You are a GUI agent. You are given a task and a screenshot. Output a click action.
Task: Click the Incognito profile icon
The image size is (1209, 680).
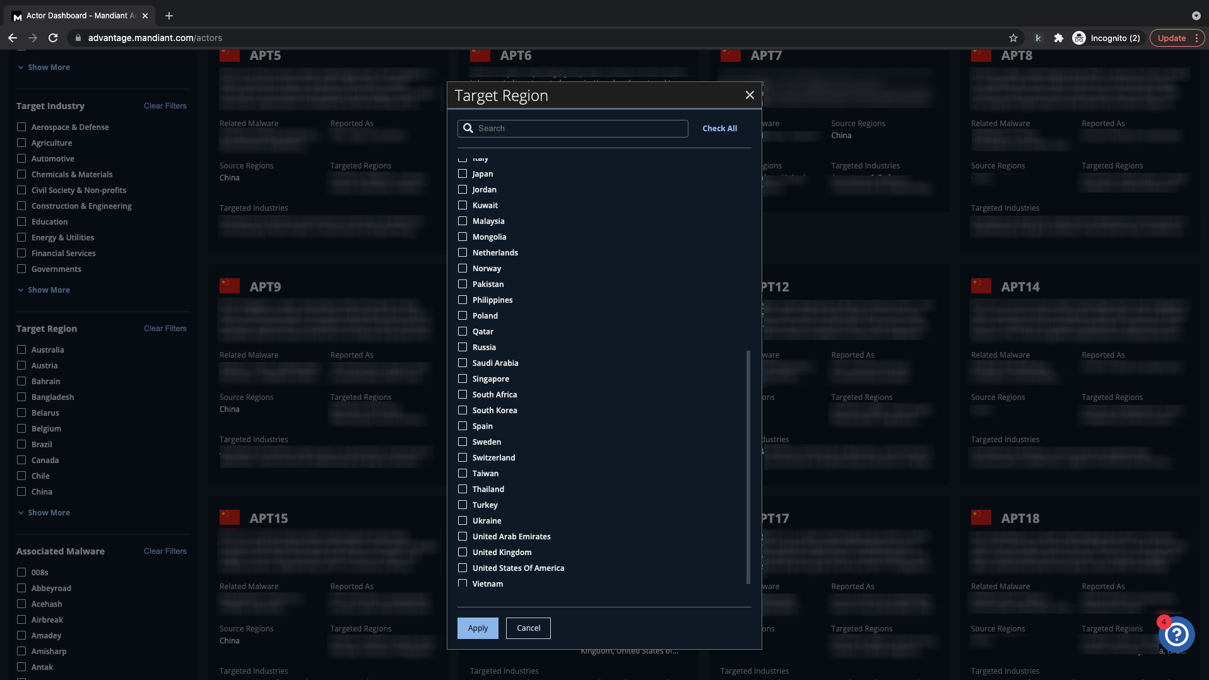coord(1079,38)
